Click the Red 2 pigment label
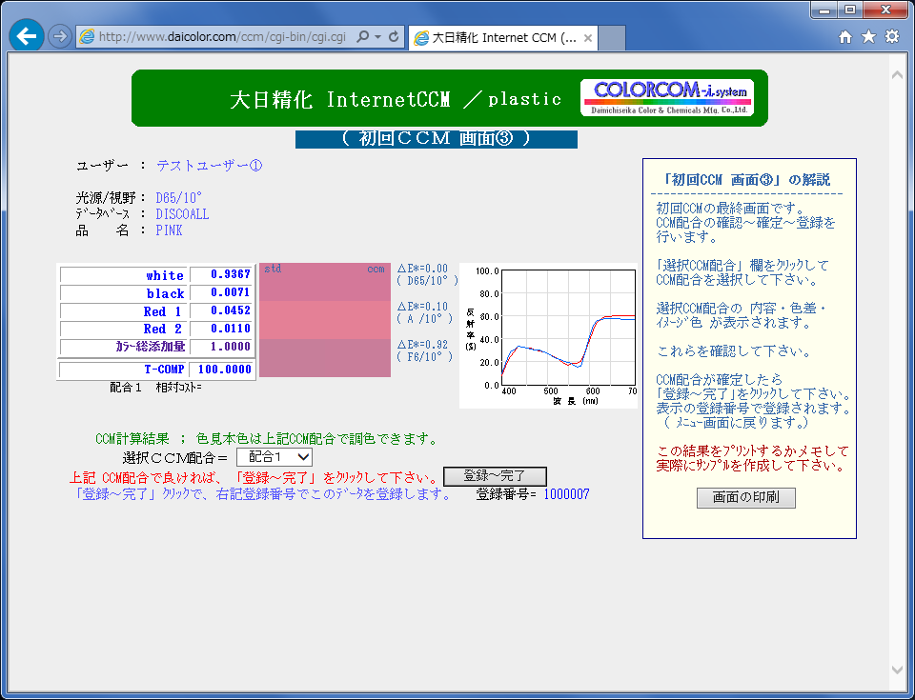915x700 pixels. pyautogui.click(x=162, y=329)
